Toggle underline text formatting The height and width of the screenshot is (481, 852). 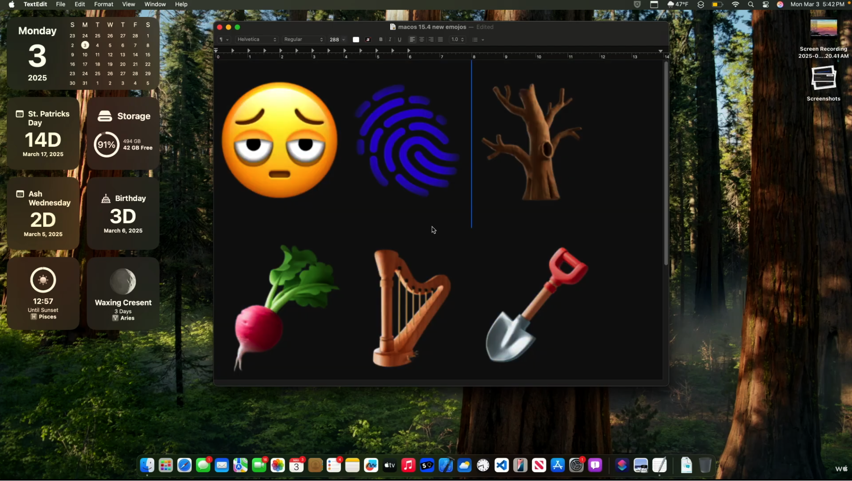tap(400, 39)
